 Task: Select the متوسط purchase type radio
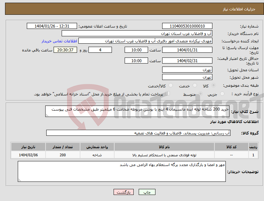(200, 93)
